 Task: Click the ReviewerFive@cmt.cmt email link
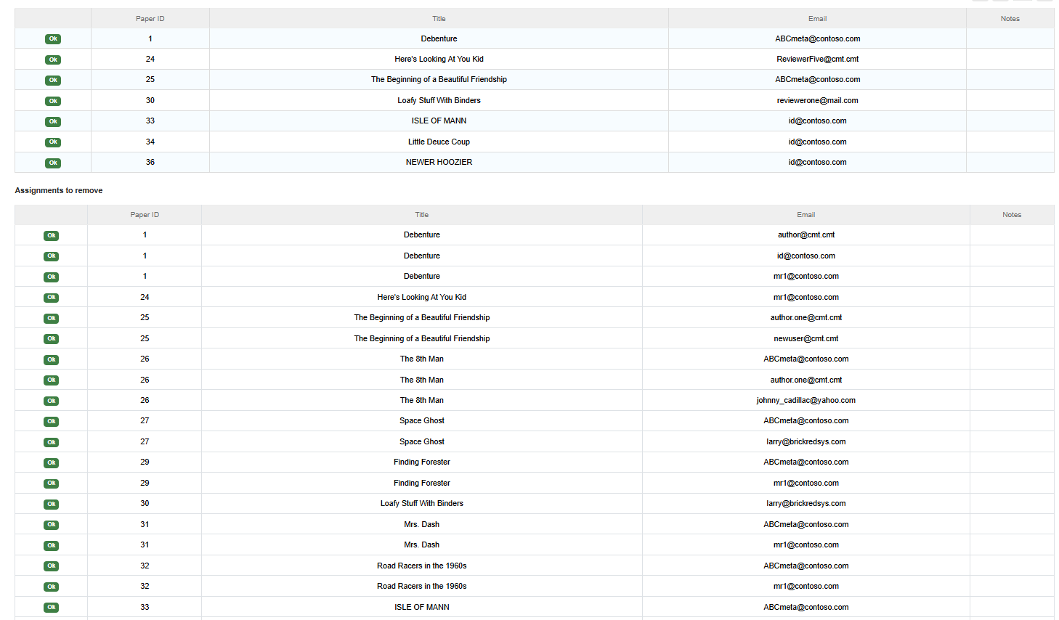tap(818, 59)
